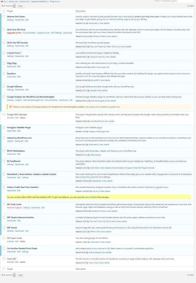196x283 pixels.
Task: Open All In One SEO Support Forum link
Action: (43, 33)
